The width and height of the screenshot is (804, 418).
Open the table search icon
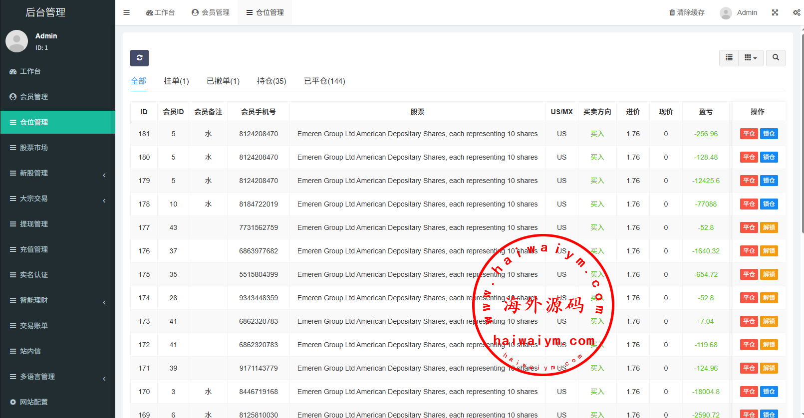coord(776,58)
